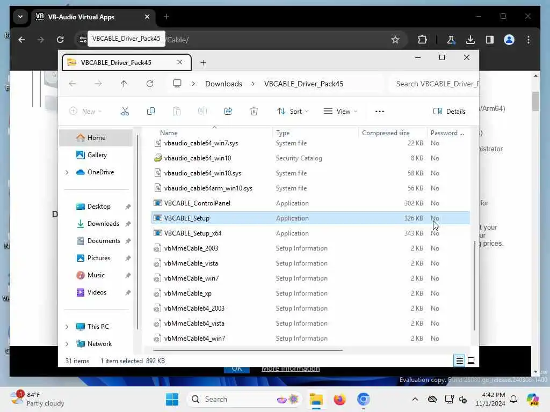This screenshot has width=550, height=412.
Task: Select the vbaudio_cable64_win10 Security Catalog file
Action: pyautogui.click(x=310, y=158)
